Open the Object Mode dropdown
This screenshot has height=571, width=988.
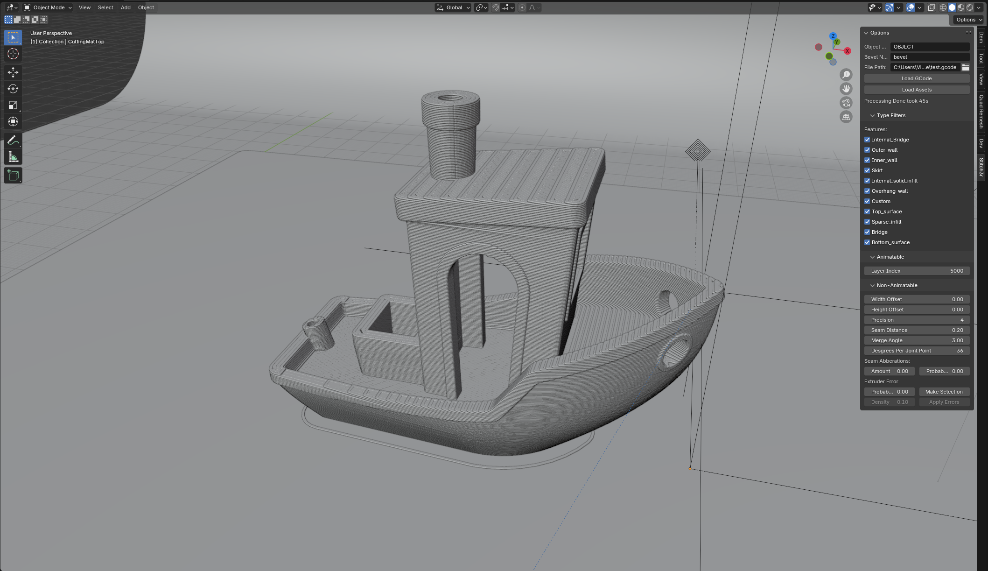point(48,7)
